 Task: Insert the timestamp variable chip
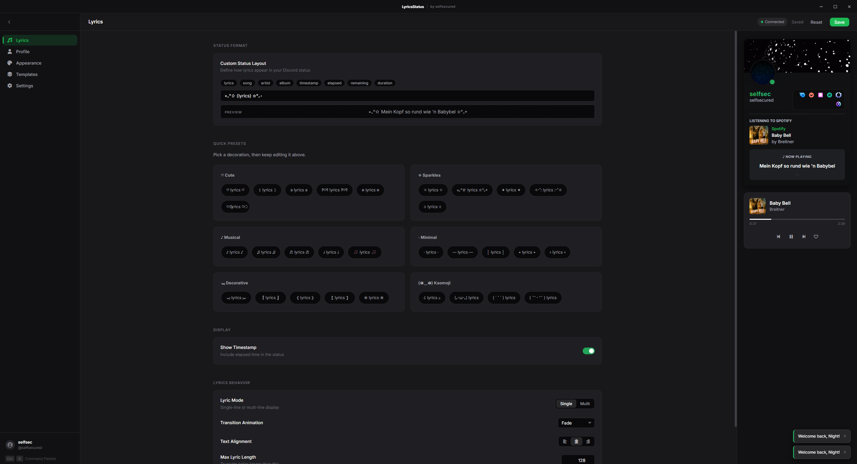tap(309, 83)
